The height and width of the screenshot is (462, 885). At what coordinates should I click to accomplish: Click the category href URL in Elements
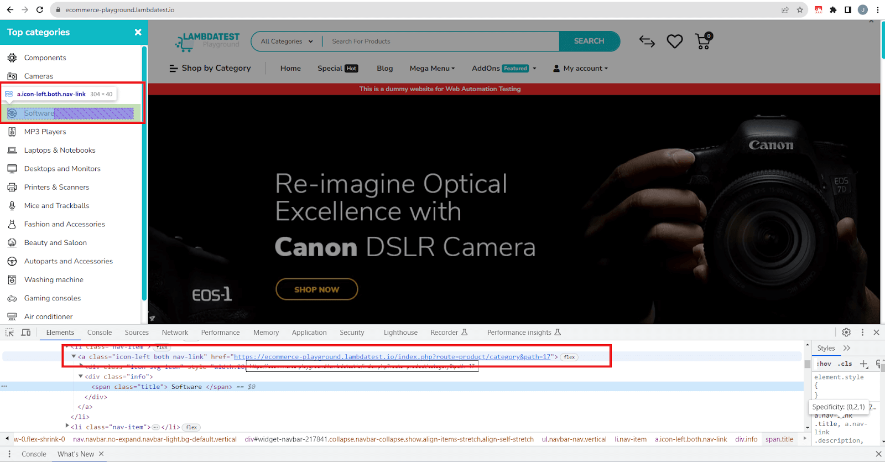[x=392, y=357]
